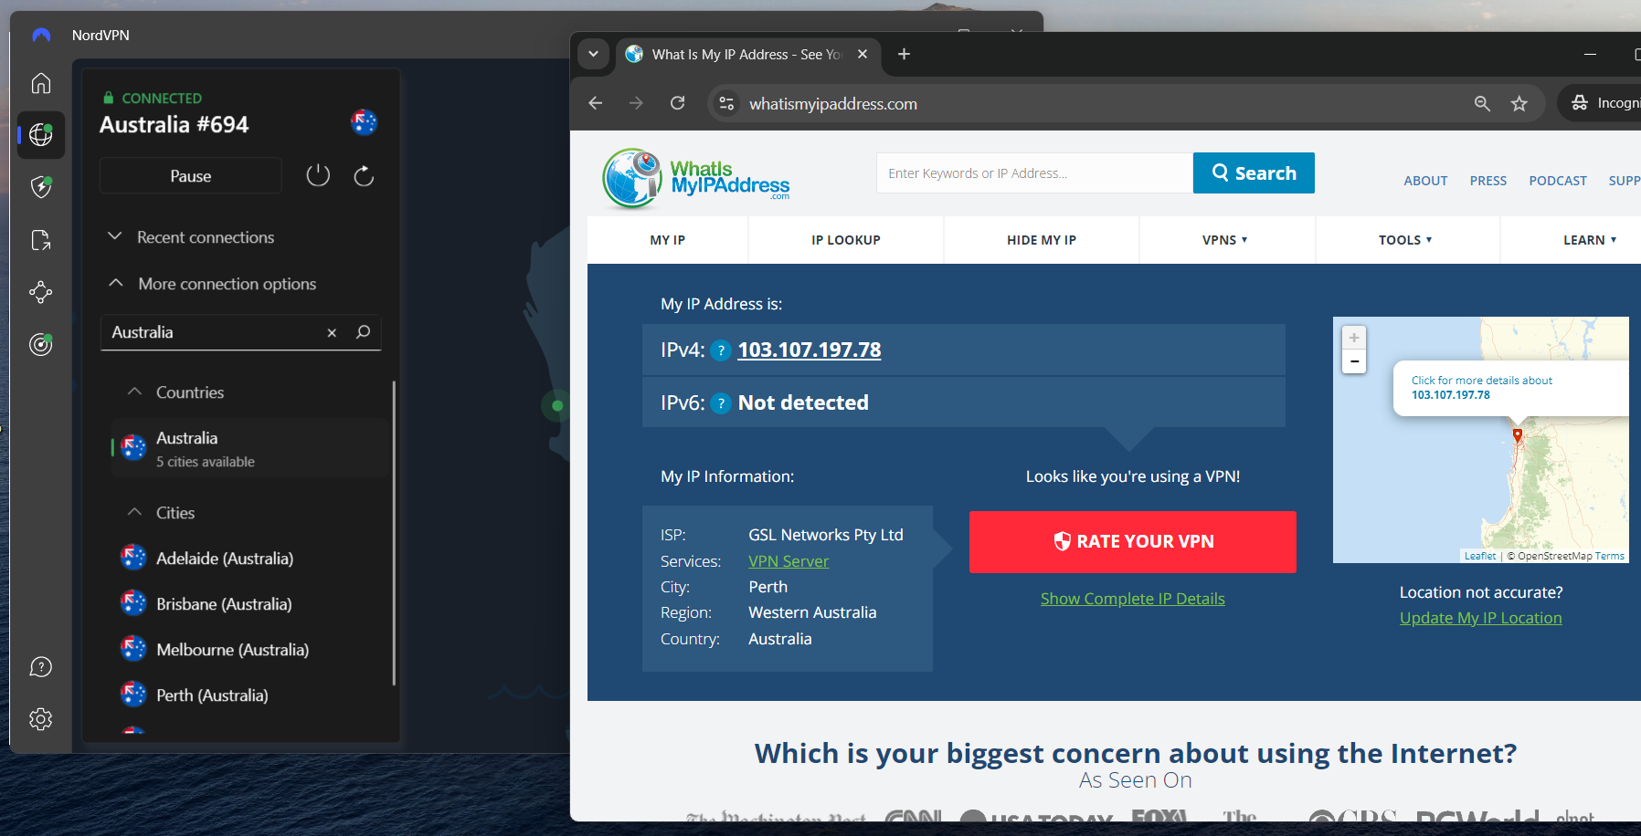Open the PODCAST menu item
The width and height of the screenshot is (1641, 836).
coord(1557,180)
